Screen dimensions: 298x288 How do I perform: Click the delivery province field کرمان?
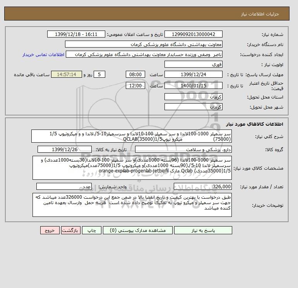click(x=193, y=97)
